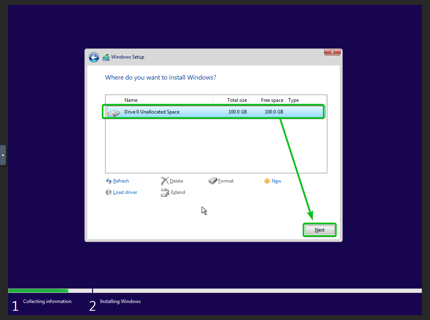This screenshot has width=430, height=320.
Task: Open the Load driver link
Action: [x=125, y=192]
